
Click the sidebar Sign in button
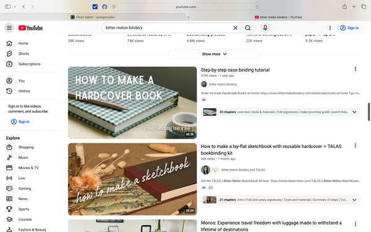[21, 122]
